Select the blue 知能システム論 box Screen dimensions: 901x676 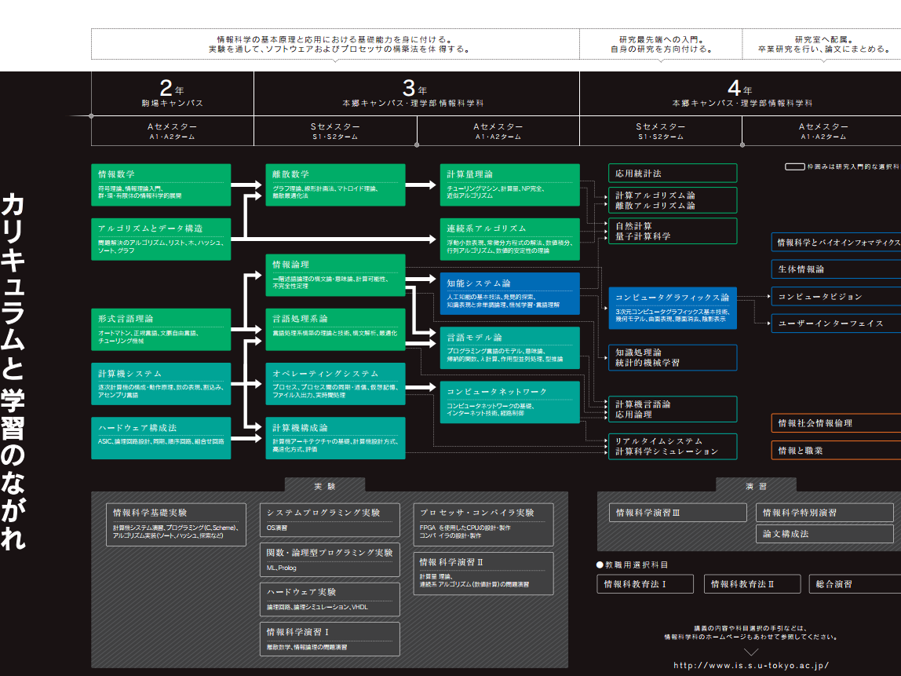click(x=510, y=293)
